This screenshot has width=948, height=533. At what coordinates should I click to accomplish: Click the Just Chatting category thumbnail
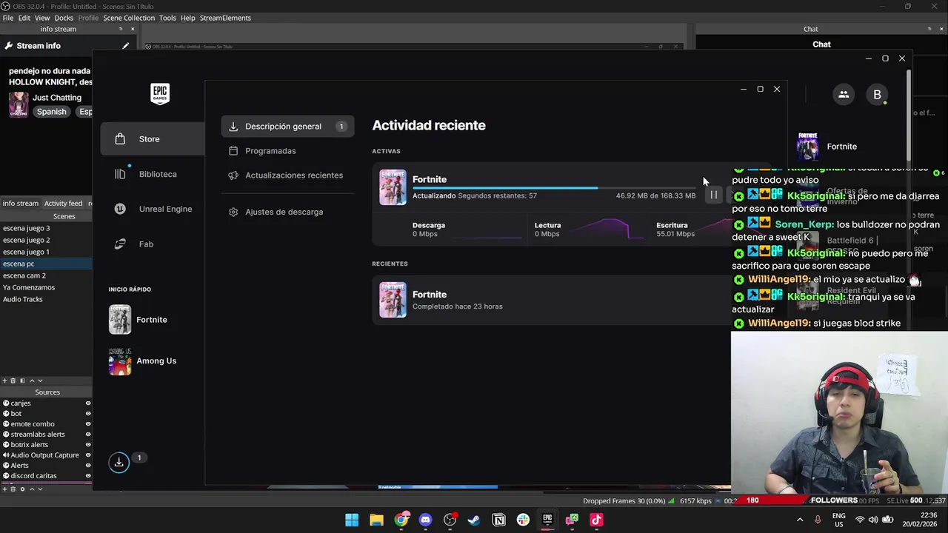19,104
